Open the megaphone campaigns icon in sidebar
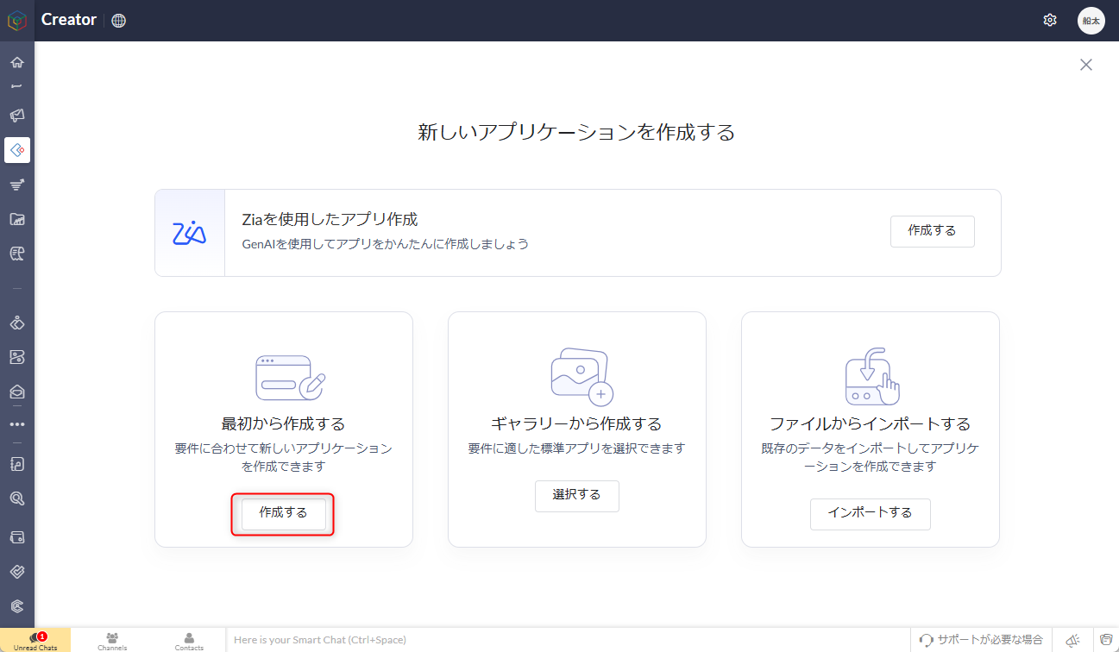This screenshot has width=1119, height=652. coord(17,115)
